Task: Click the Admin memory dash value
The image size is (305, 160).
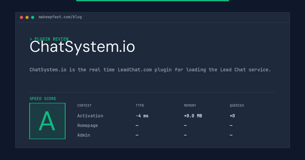Action: pos(185,135)
